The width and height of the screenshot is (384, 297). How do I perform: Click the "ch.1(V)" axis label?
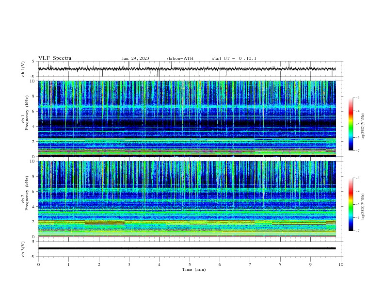tap(23, 69)
